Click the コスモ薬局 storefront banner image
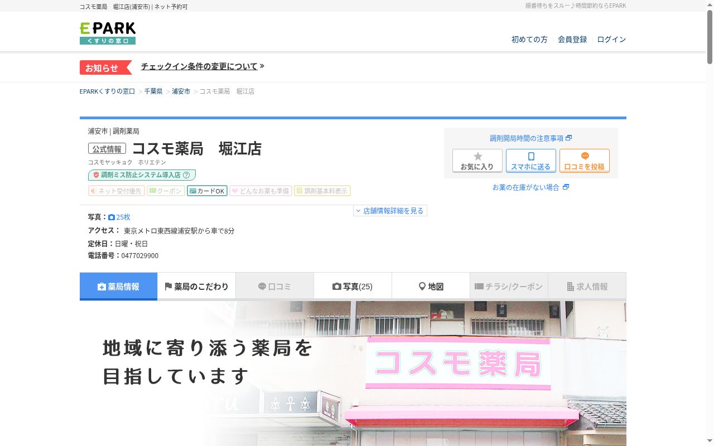The height and width of the screenshot is (446, 714). pyautogui.click(x=353, y=374)
